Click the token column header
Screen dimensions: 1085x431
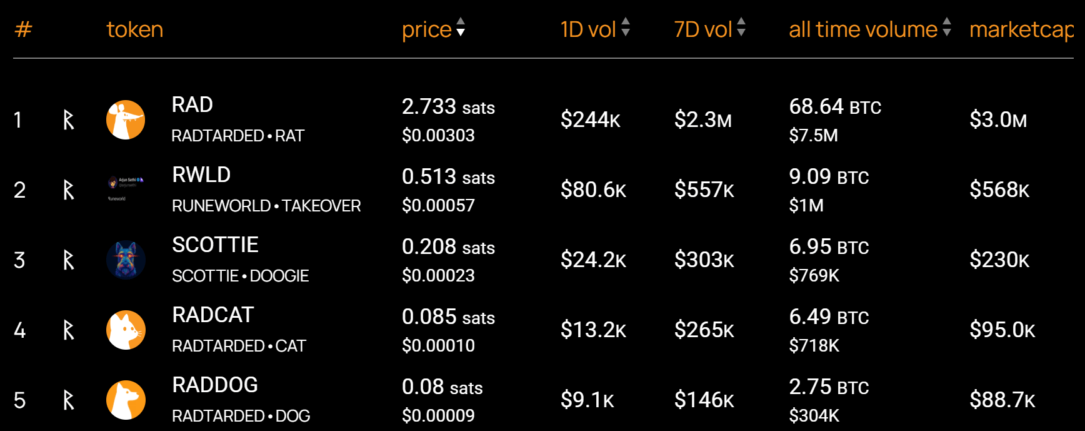pyautogui.click(x=135, y=29)
